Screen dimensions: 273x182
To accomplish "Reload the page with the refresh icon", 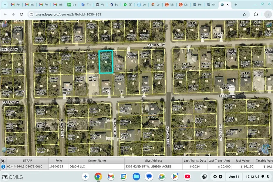I will click(21, 14).
